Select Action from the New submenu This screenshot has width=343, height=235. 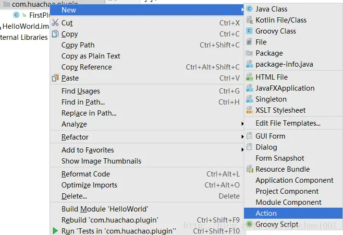(x=266, y=213)
